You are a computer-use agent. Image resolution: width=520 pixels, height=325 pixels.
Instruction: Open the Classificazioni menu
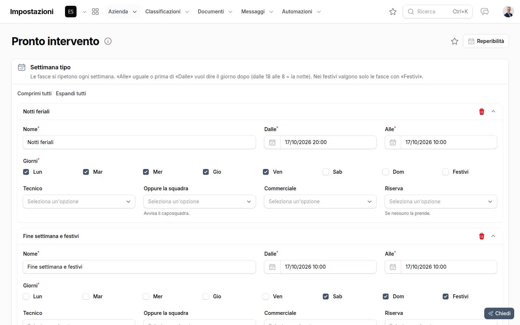167,12
